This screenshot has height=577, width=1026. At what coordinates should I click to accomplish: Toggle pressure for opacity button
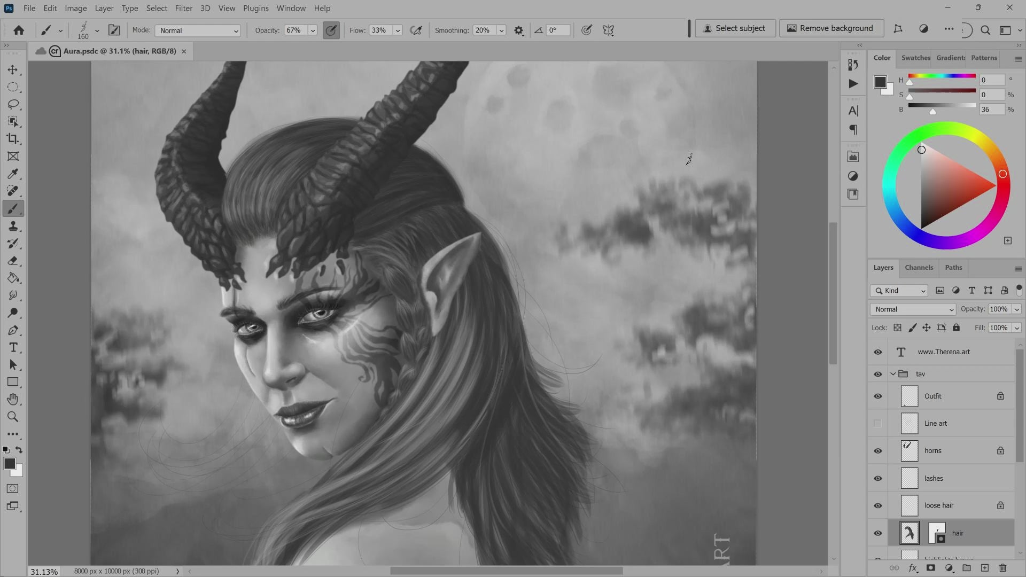click(331, 30)
